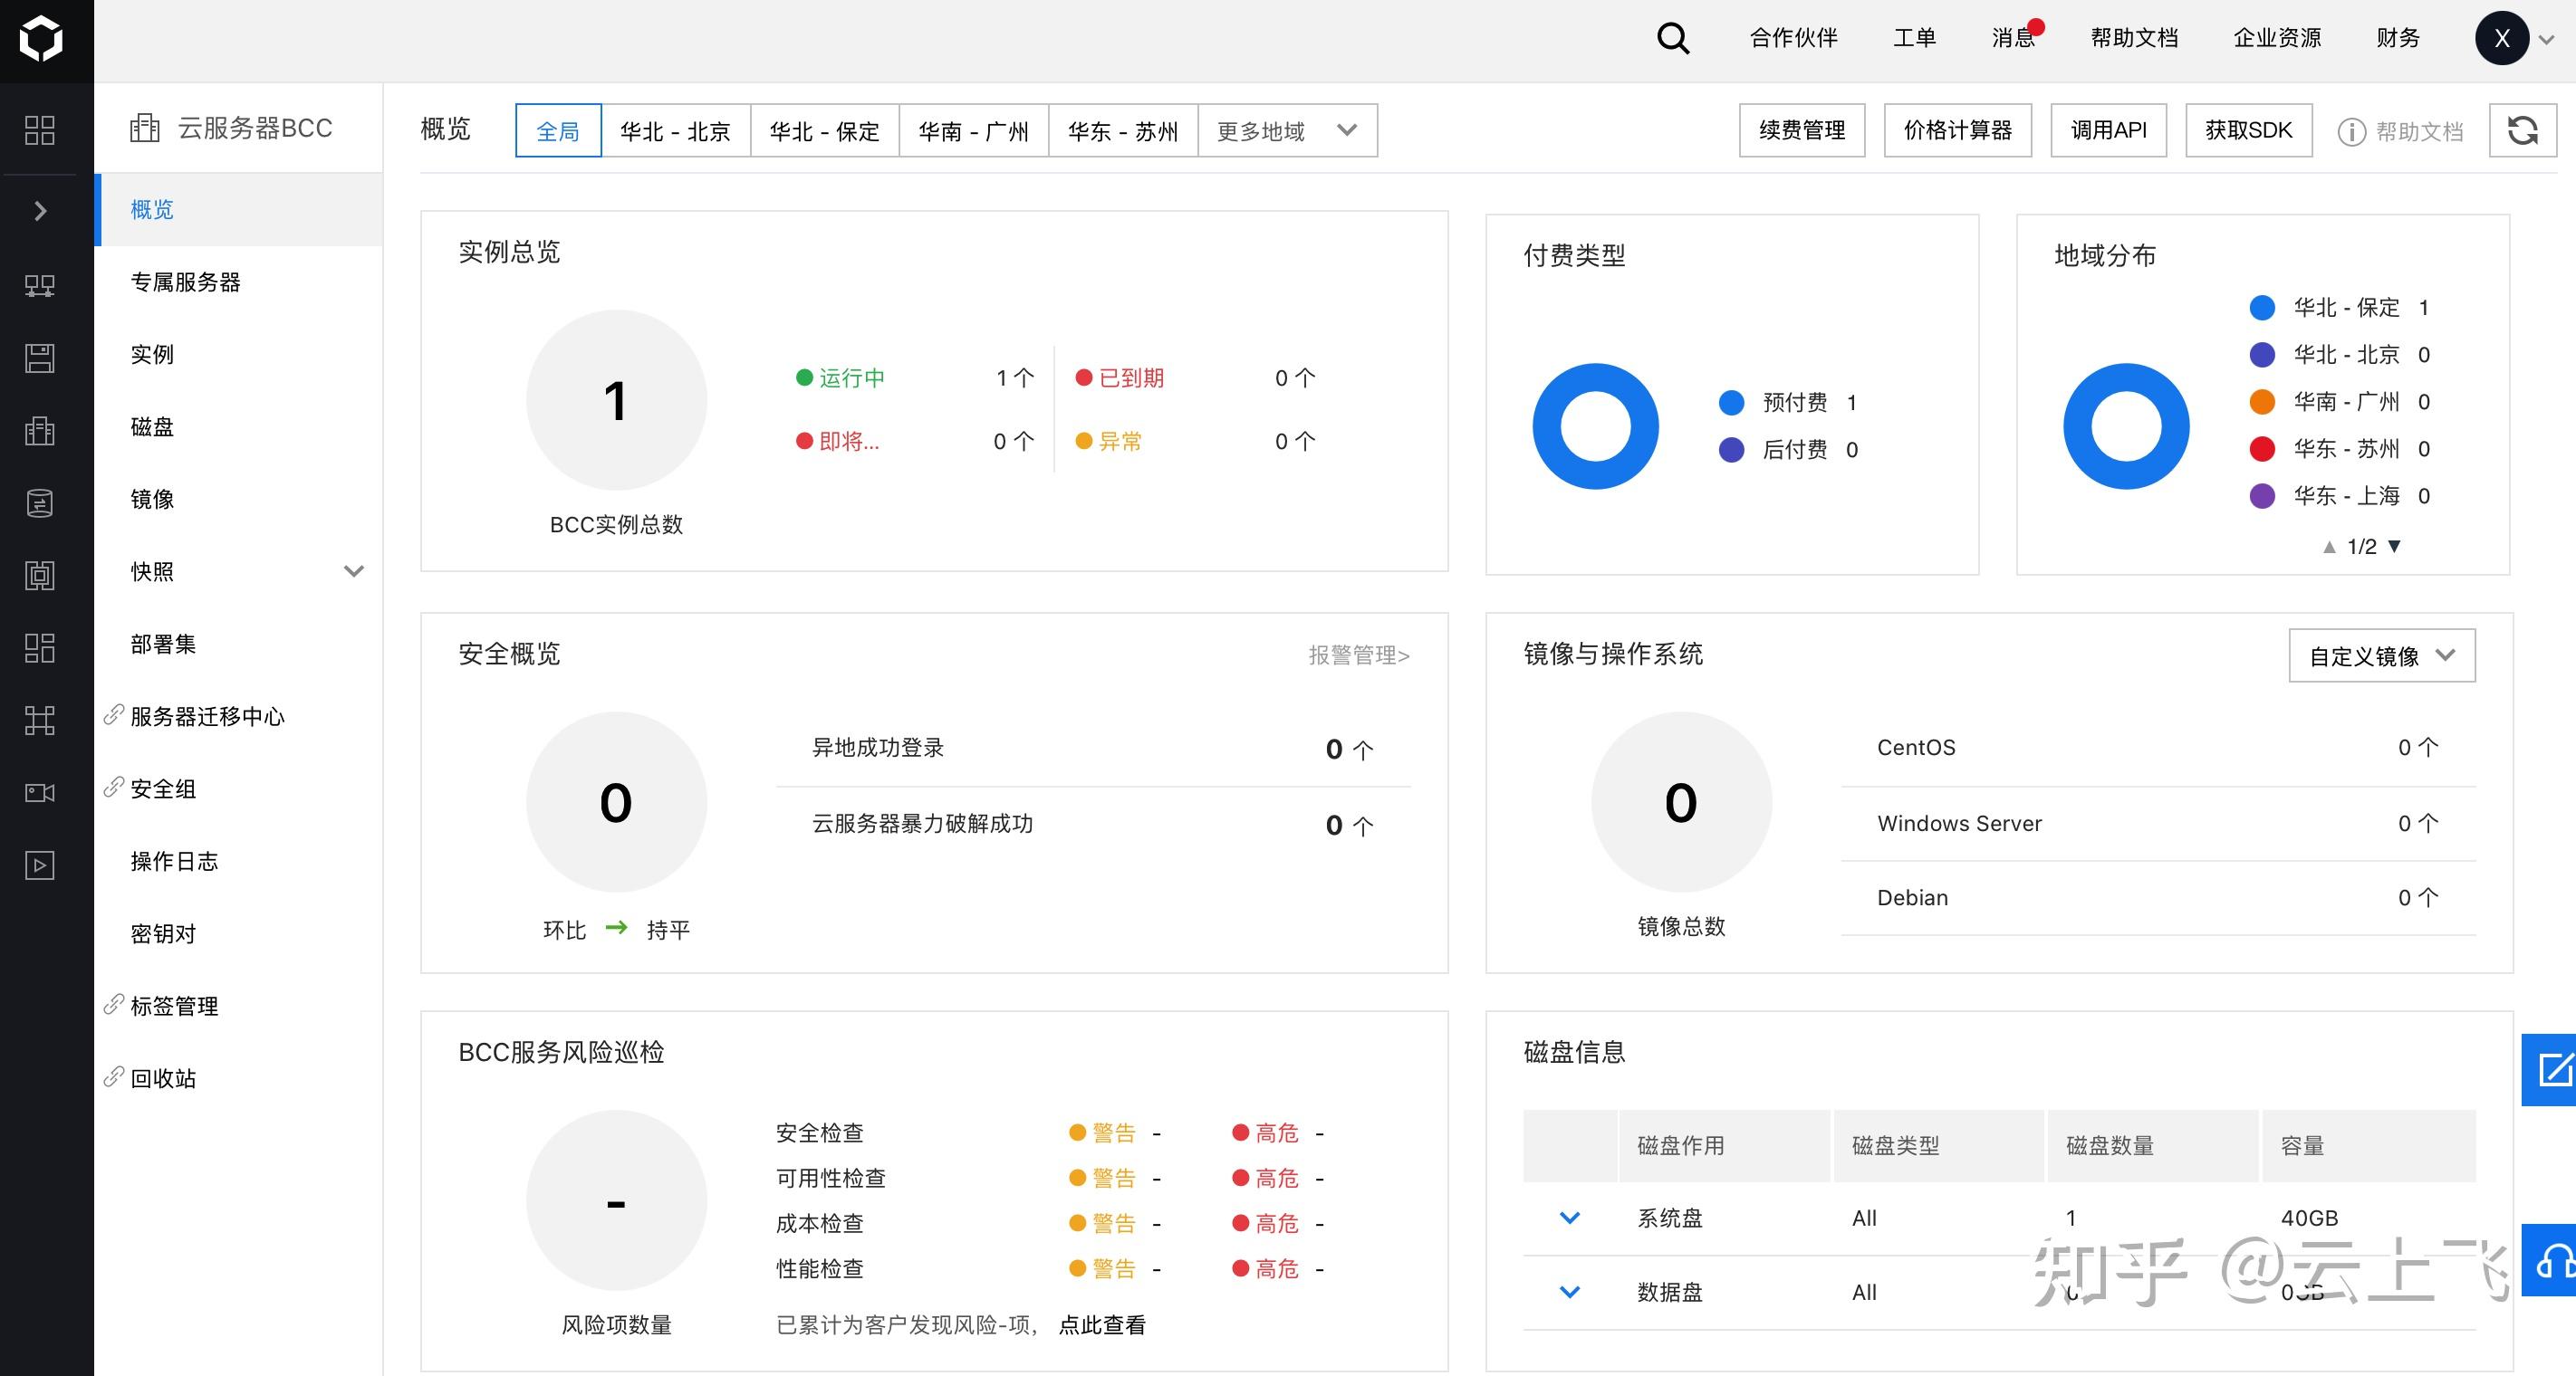Viewport: 2576px width, 1376px height.
Task: Open 合作伙伴 in top bar
Action: (x=1794, y=38)
